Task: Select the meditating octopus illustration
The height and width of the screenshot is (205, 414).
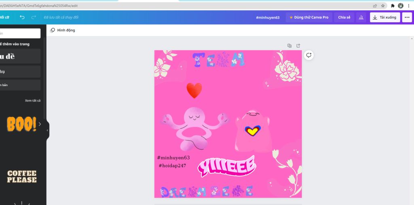Action: click(194, 129)
